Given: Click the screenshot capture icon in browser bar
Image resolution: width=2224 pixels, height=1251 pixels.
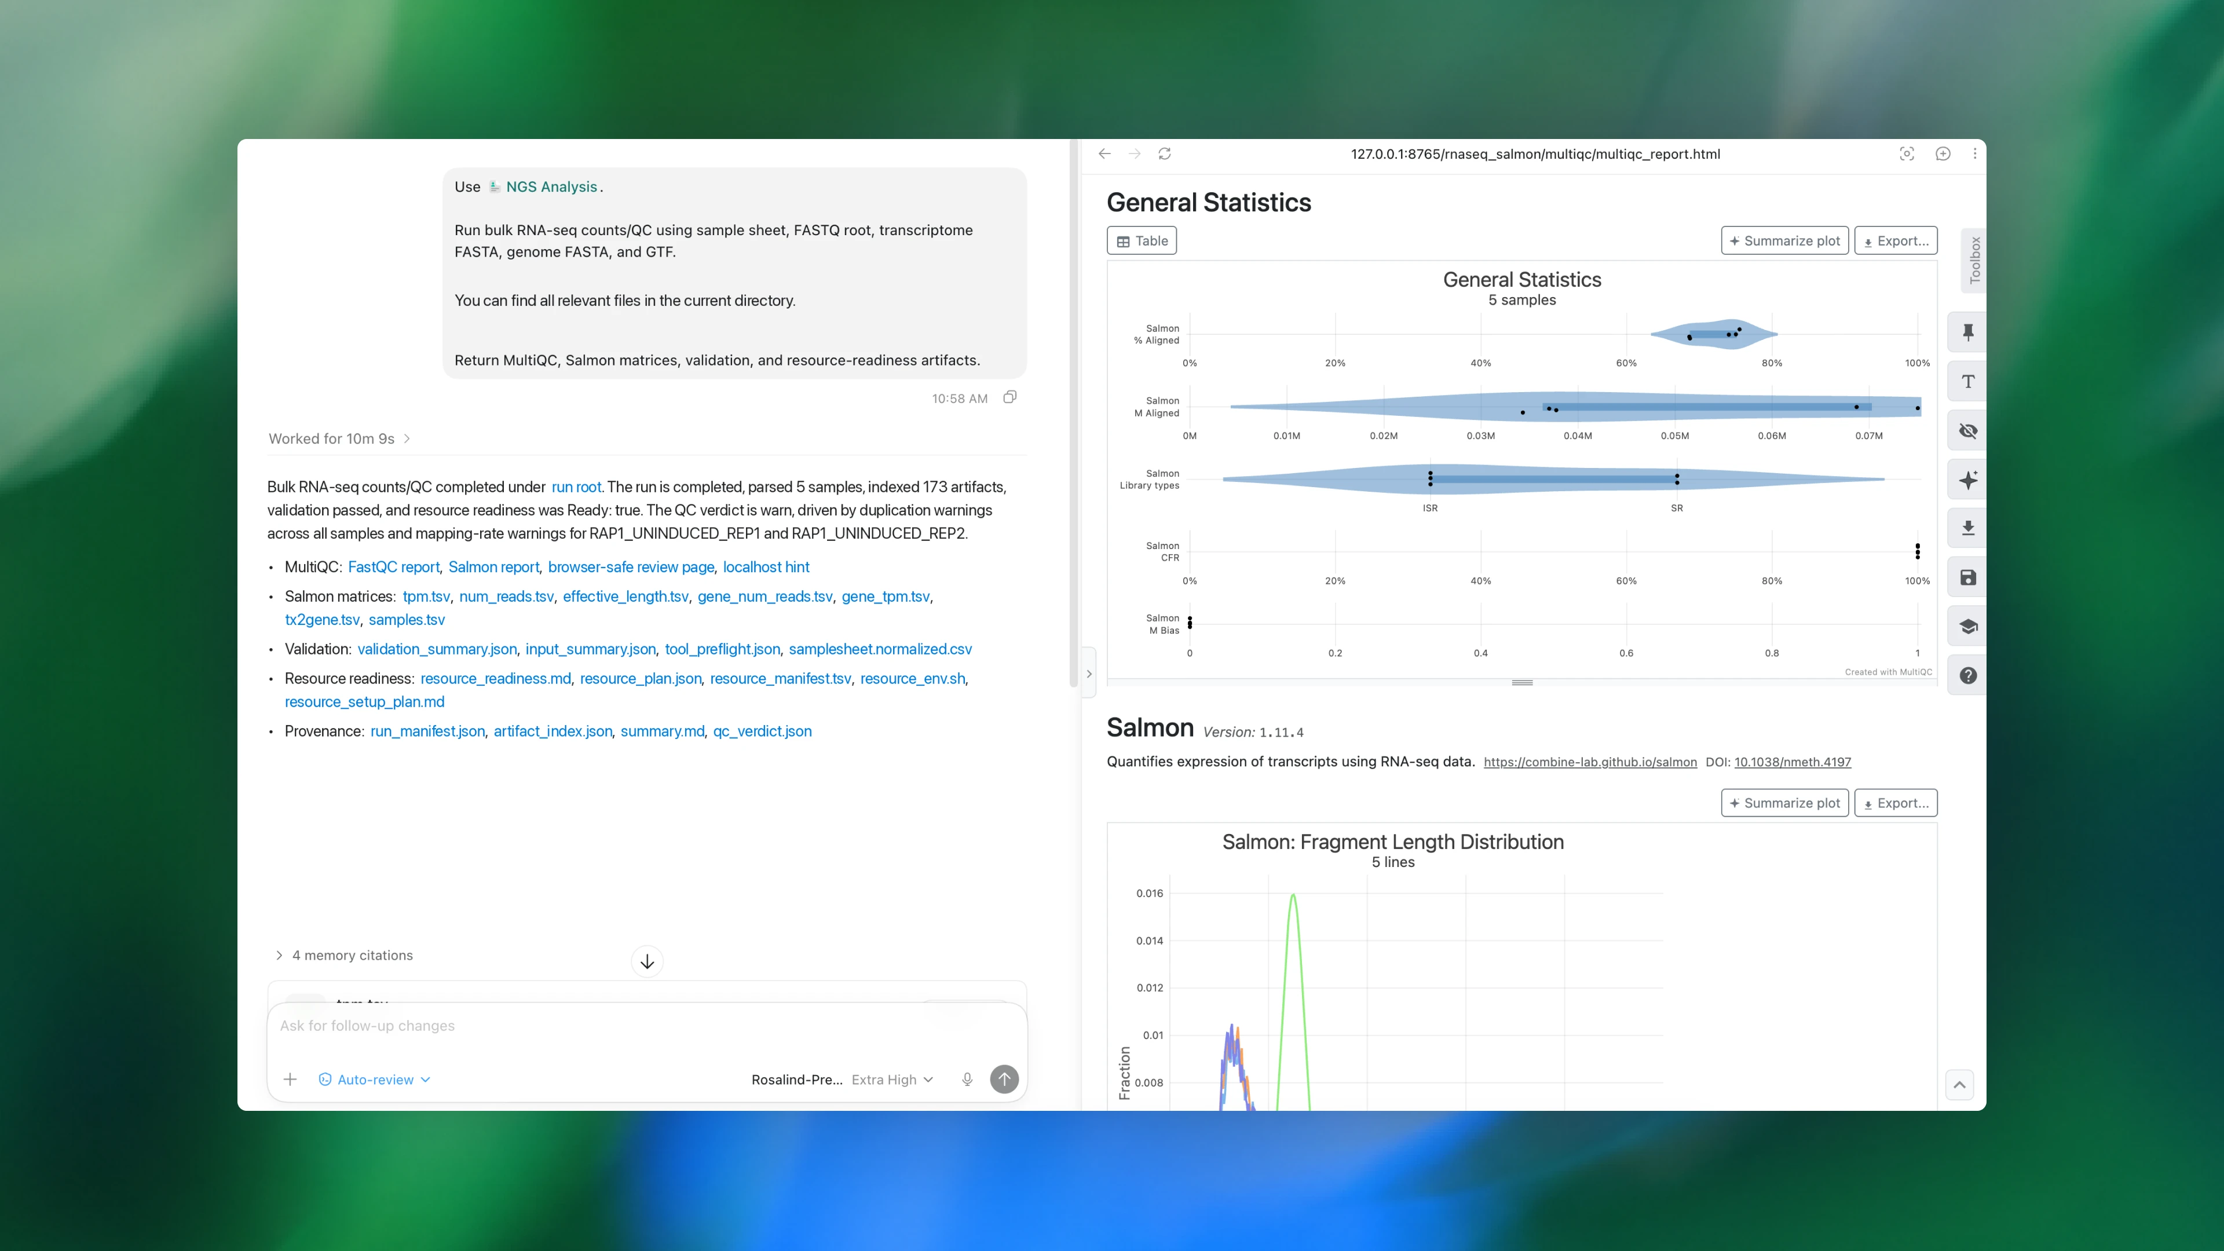Looking at the screenshot, I should pos(1907,153).
